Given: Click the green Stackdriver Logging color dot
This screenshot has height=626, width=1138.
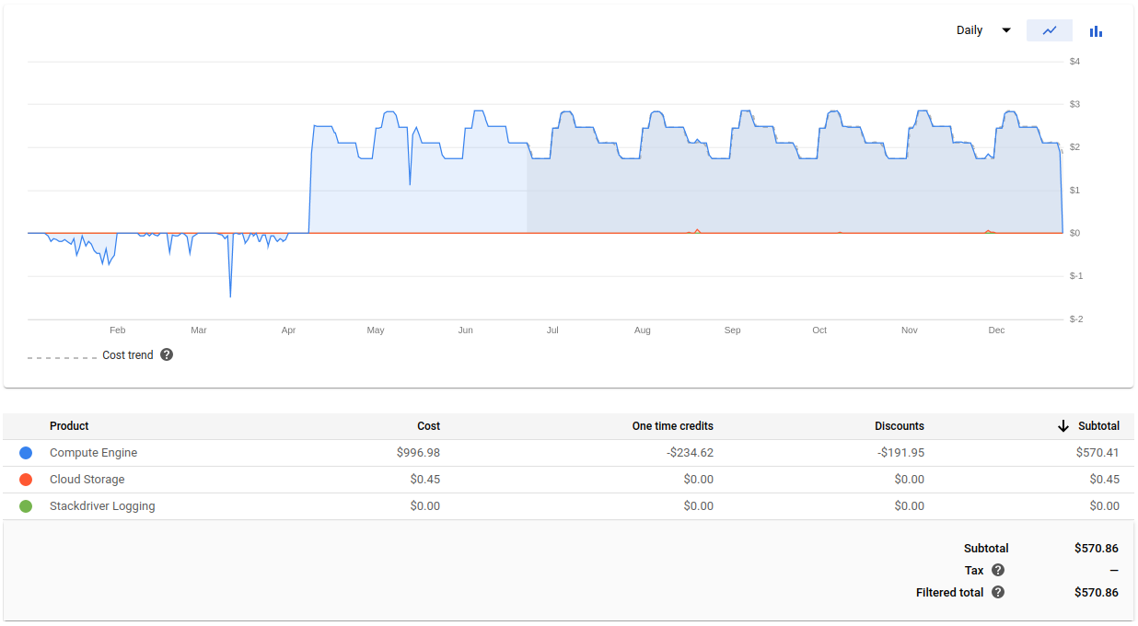Looking at the screenshot, I should [26, 506].
